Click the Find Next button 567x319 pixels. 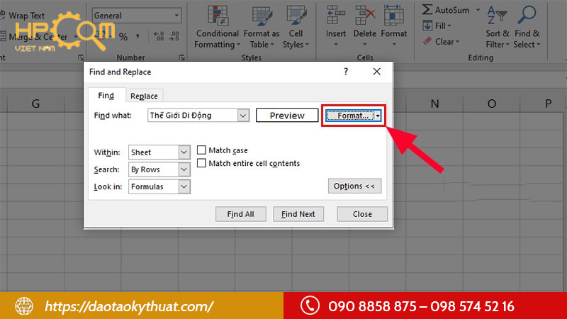(298, 213)
